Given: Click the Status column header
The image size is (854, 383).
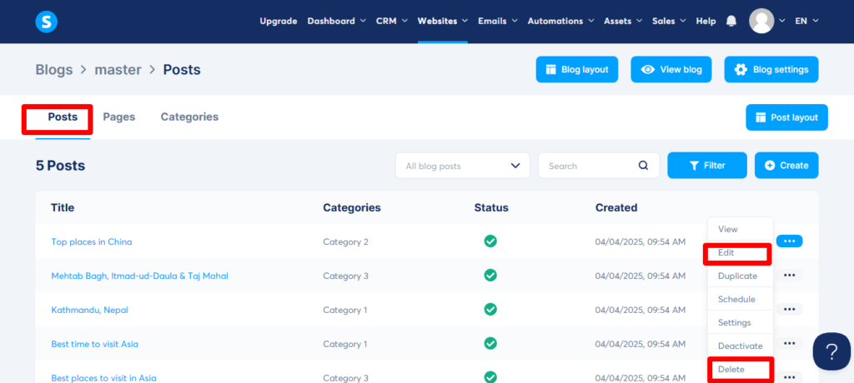Looking at the screenshot, I should pos(491,207).
